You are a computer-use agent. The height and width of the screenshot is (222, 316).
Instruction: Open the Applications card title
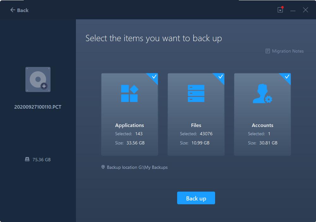(x=130, y=125)
